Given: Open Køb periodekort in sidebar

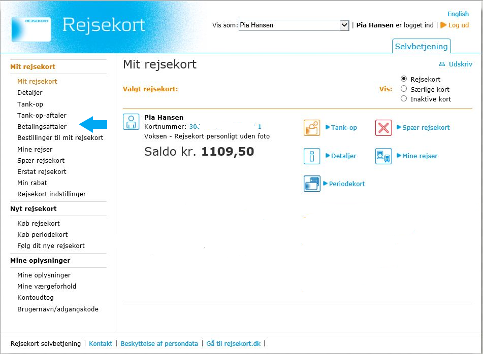Looking at the screenshot, I should (43, 234).
